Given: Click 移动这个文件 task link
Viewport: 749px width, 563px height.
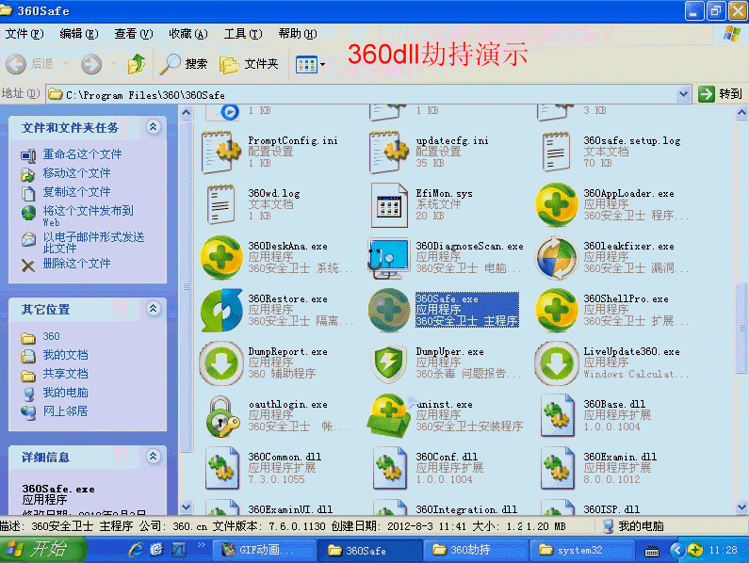Looking at the screenshot, I should coord(76,173).
